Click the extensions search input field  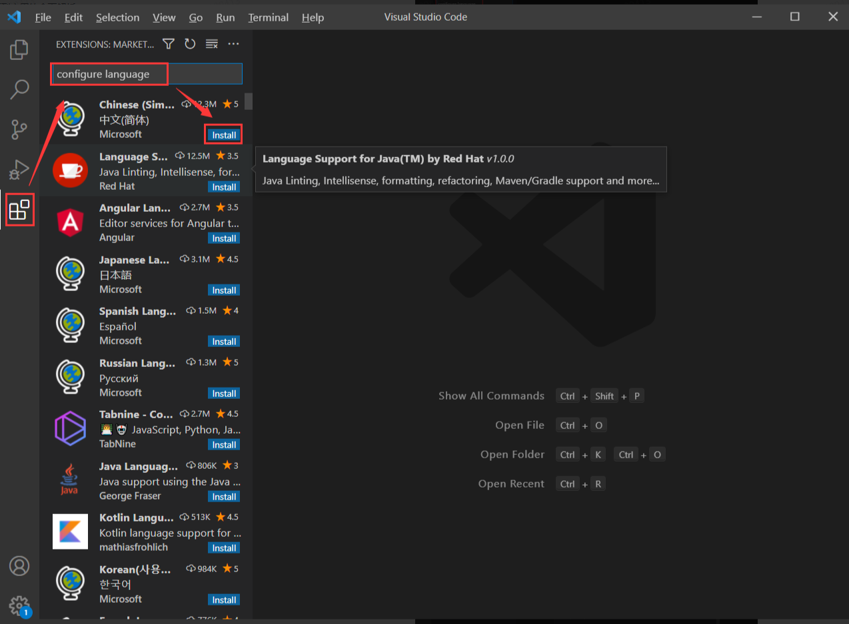point(147,74)
